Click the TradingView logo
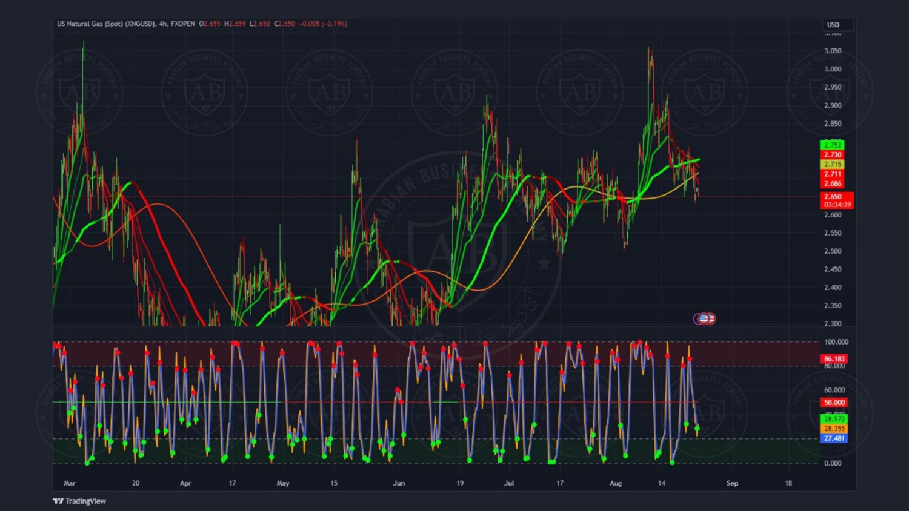 point(79,501)
